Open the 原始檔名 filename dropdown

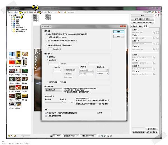[74, 64]
